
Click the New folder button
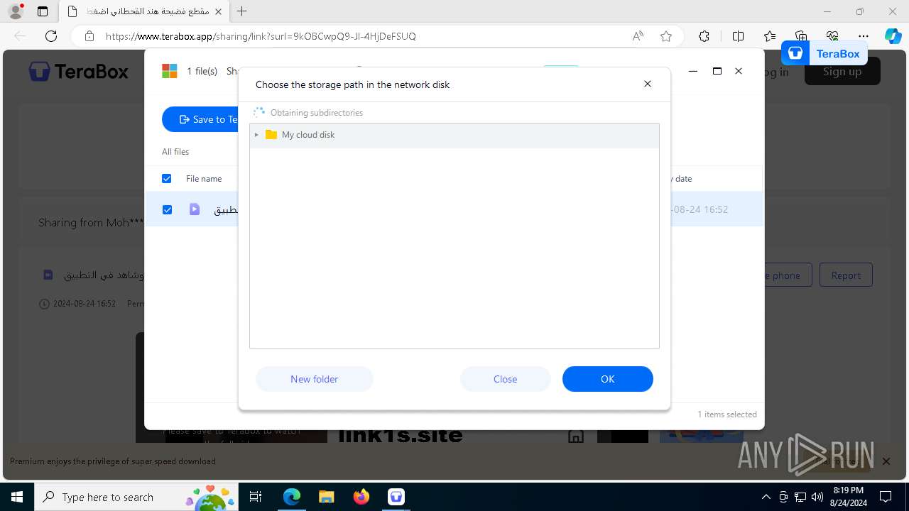[x=315, y=379]
